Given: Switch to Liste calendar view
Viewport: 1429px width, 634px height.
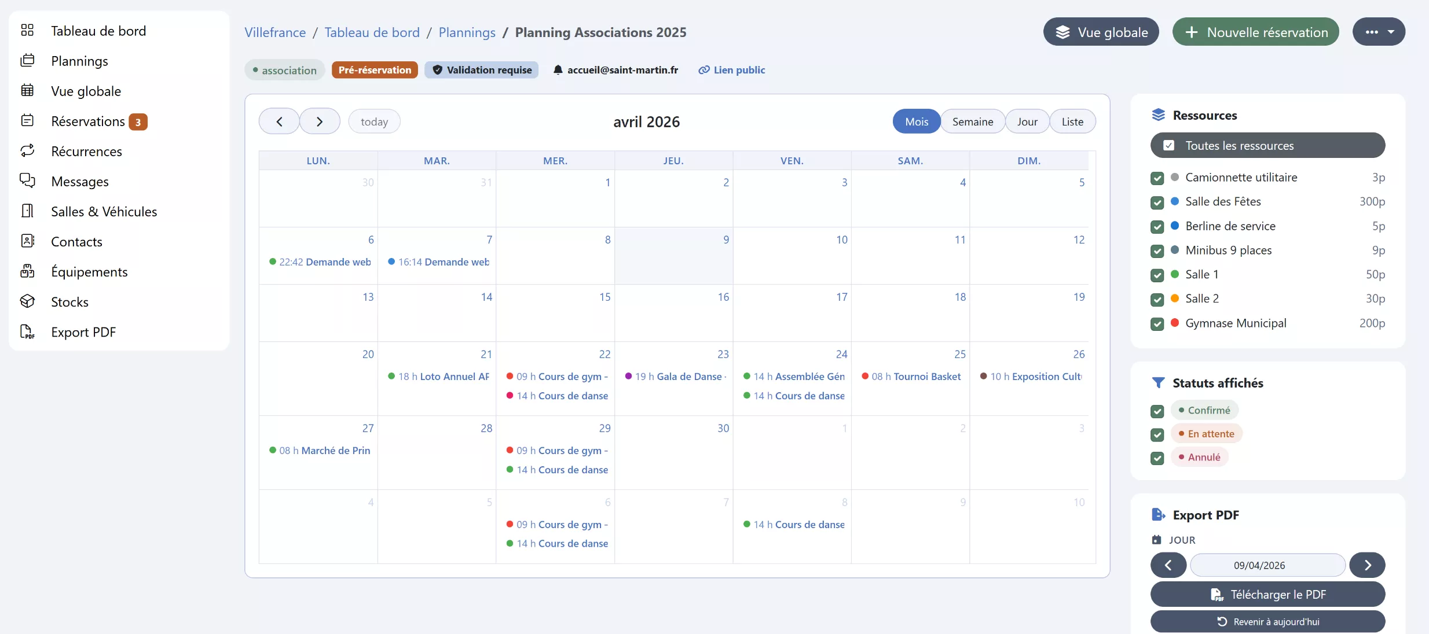Looking at the screenshot, I should point(1072,121).
